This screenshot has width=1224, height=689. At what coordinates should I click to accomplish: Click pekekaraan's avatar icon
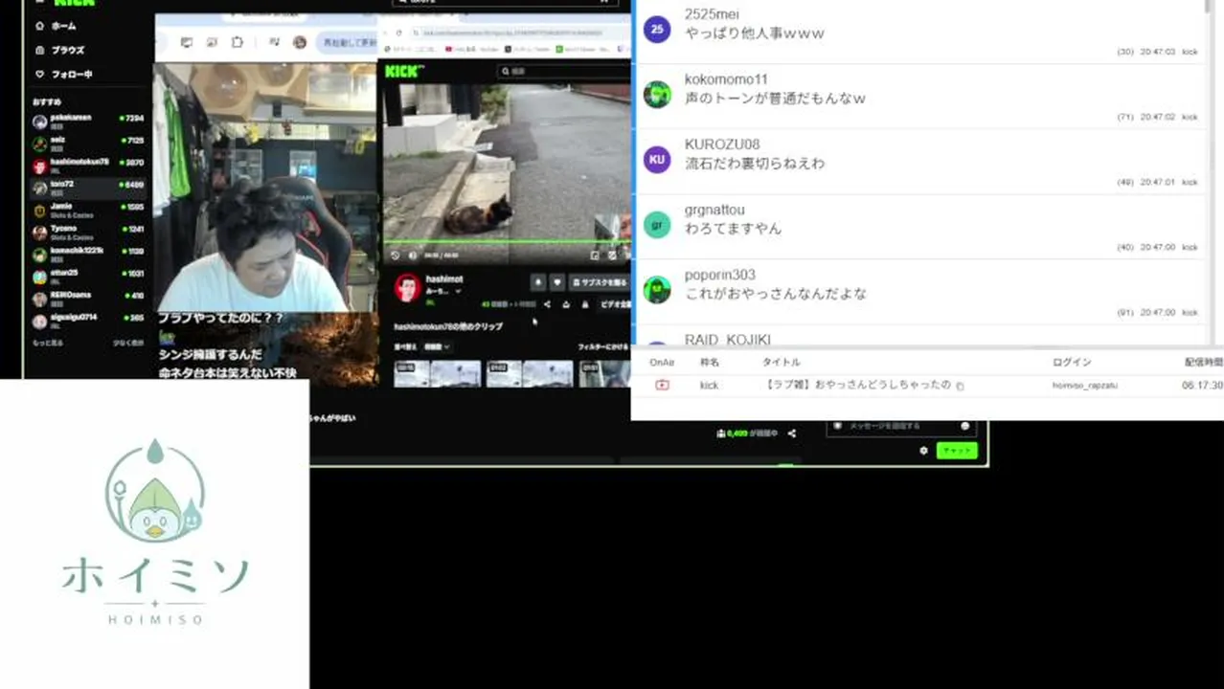click(39, 122)
